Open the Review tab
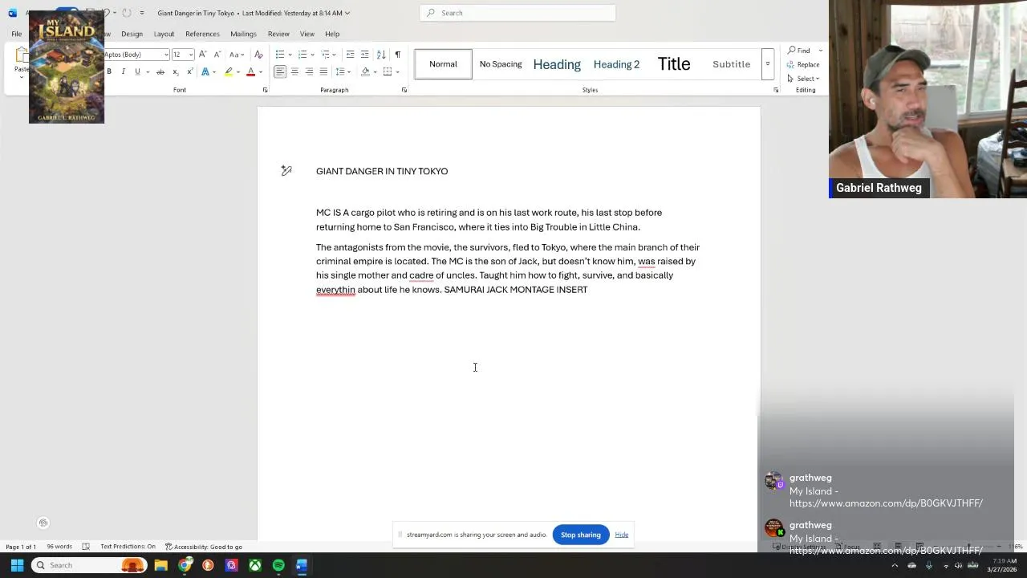Image resolution: width=1027 pixels, height=578 pixels. (x=278, y=34)
